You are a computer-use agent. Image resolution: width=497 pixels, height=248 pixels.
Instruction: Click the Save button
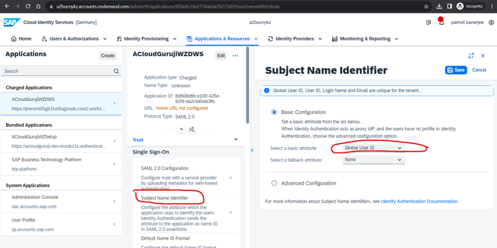click(x=455, y=70)
